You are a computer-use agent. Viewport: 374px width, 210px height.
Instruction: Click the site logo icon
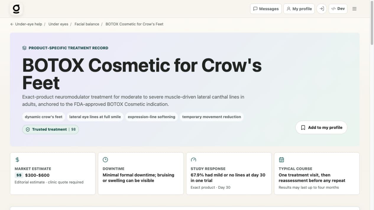(16, 9)
